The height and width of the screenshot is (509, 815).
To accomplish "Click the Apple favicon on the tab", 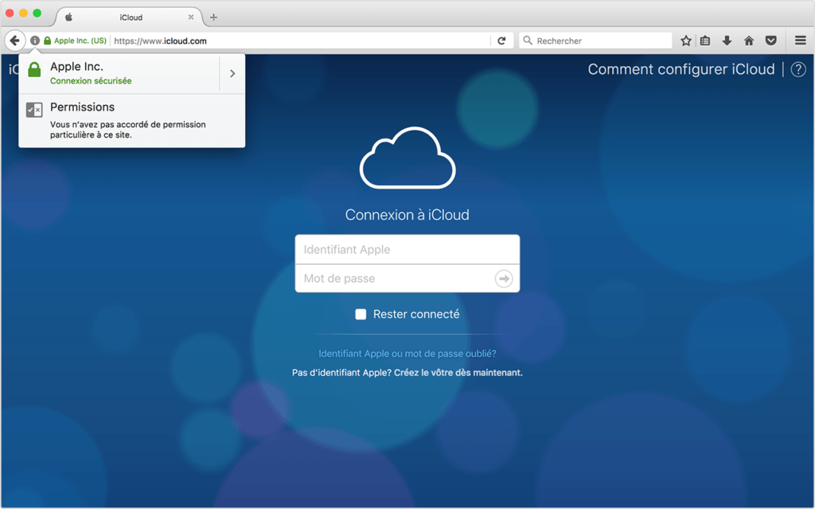I will coord(68,17).
